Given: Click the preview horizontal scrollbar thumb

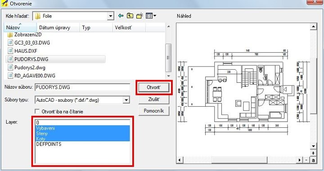Looking at the screenshot, I should coord(239,160).
